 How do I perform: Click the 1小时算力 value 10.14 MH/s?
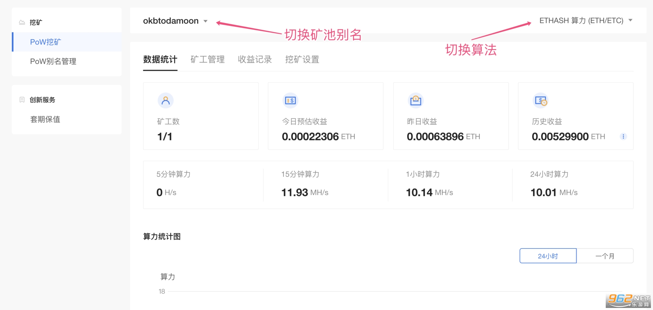coord(430,193)
